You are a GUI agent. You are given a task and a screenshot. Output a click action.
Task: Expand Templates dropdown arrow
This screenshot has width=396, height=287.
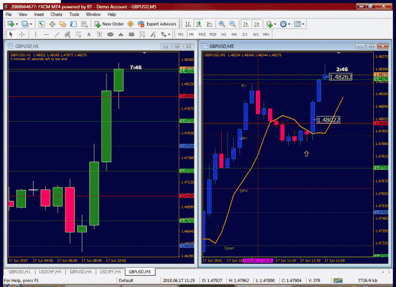coord(303,24)
